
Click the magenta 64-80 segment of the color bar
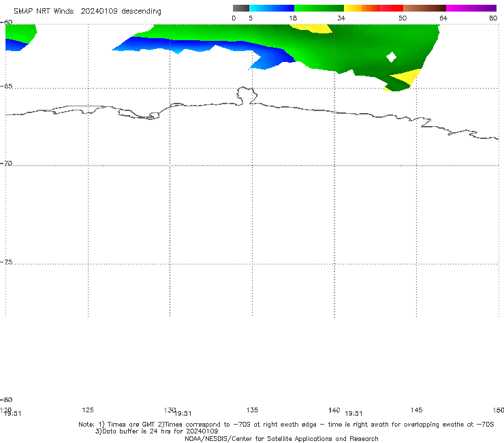[x=471, y=8]
